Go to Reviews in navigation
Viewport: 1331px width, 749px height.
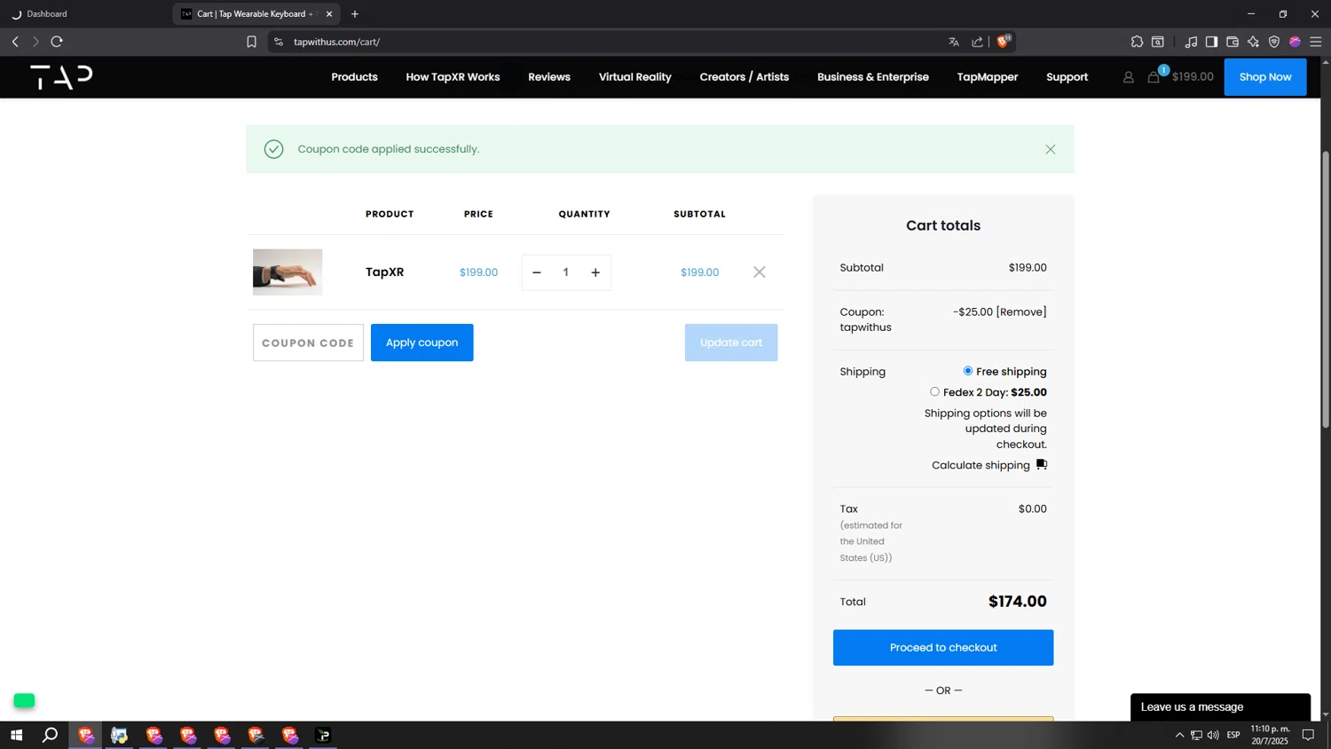[x=549, y=77]
